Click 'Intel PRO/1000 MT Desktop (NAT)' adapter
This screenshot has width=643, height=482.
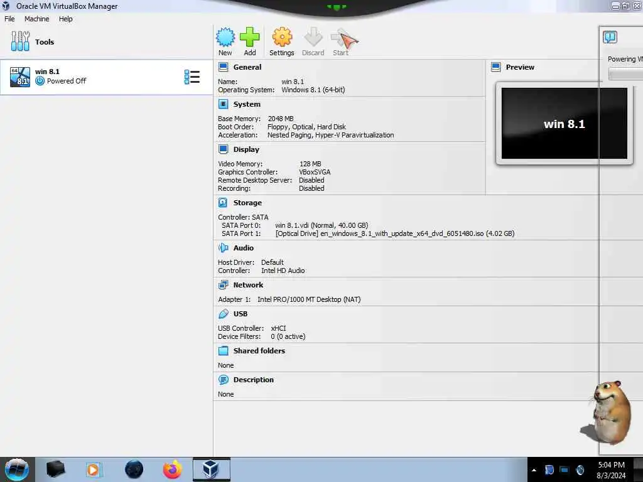(309, 299)
